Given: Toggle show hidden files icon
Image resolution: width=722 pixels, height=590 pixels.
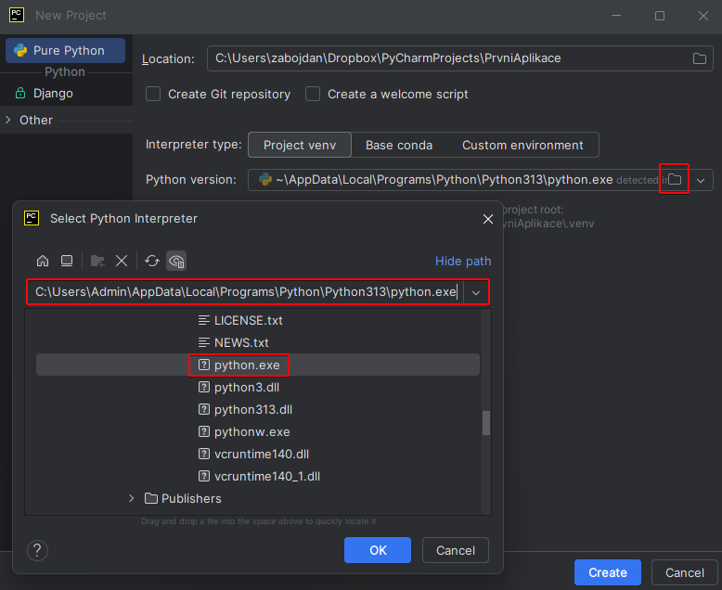Looking at the screenshot, I should click(176, 261).
